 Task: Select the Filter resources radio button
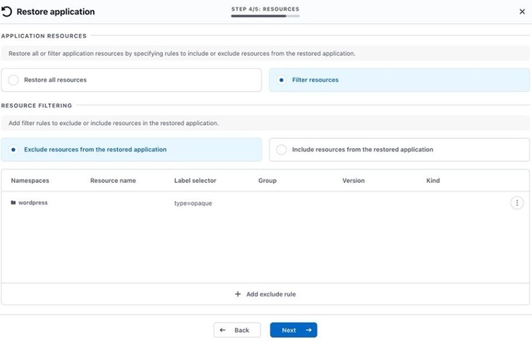coord(281,80)
